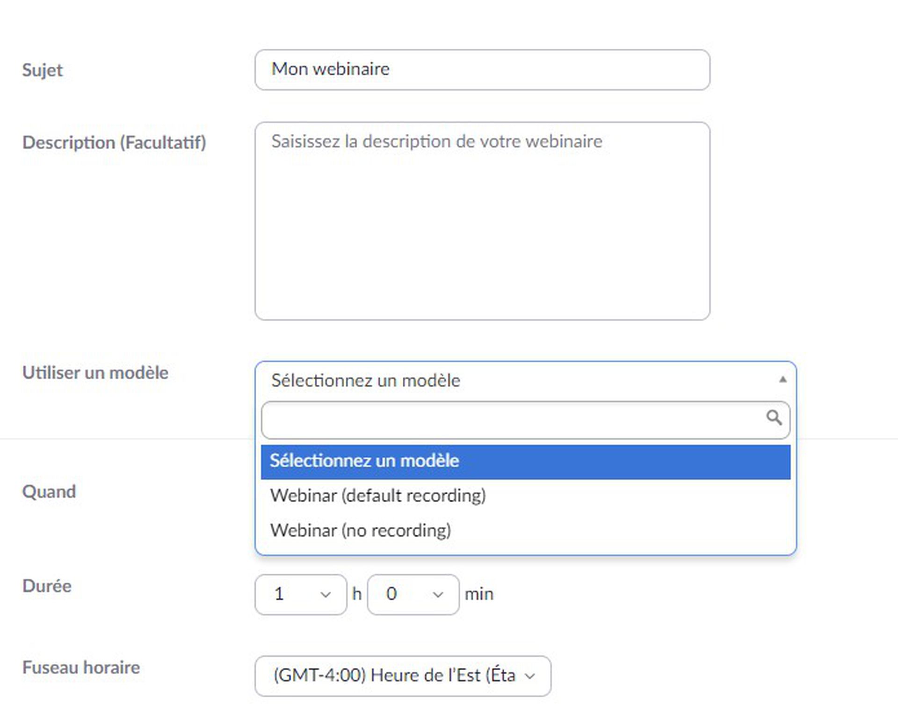
Task: Click the Durée label
Action: [x=47, y=586]
